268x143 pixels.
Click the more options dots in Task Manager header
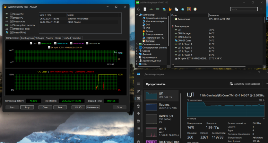(267, 84)
